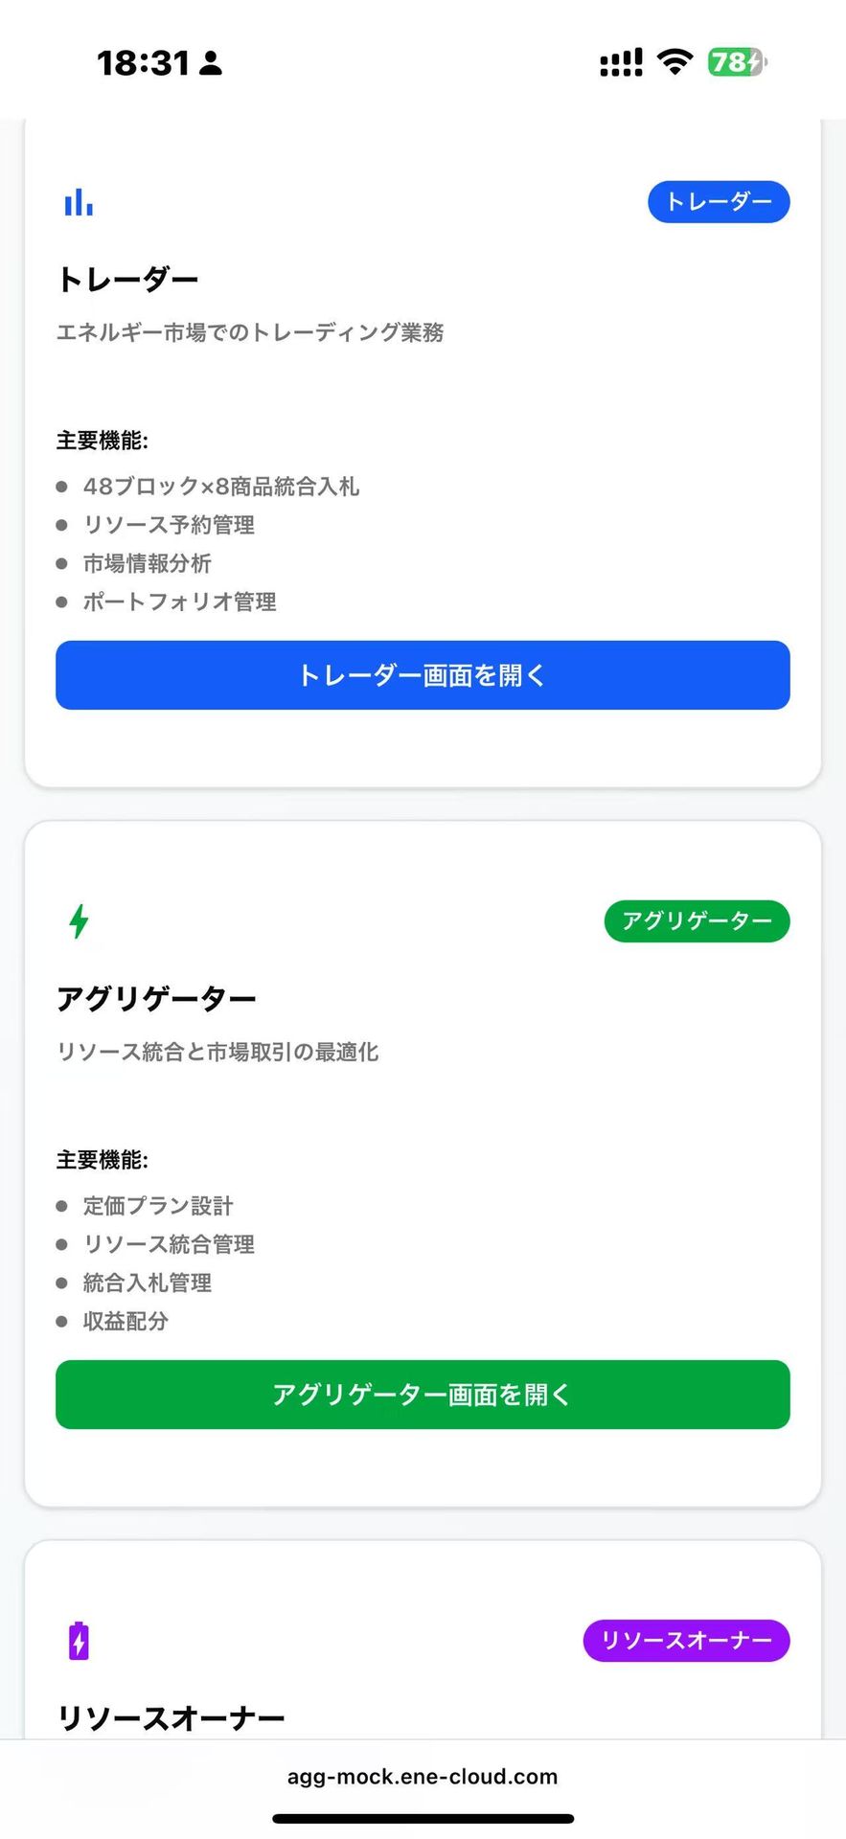Click the blue bar chart trader icon

coord(79,202)
